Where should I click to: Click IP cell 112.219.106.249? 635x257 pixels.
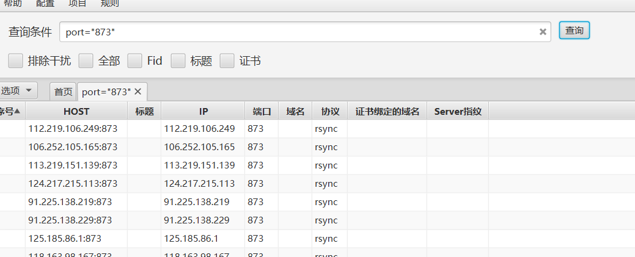click(199, 129)
